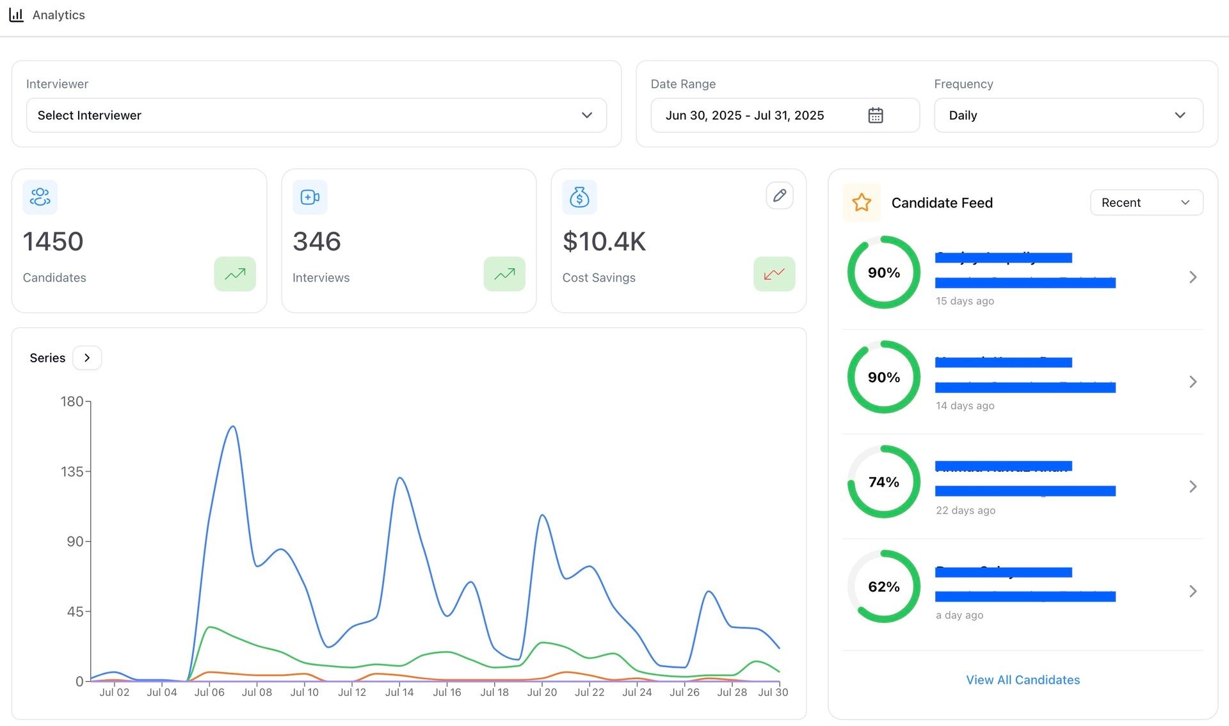Open candidate from a day ago via chevron

(x=1193, y=591)
